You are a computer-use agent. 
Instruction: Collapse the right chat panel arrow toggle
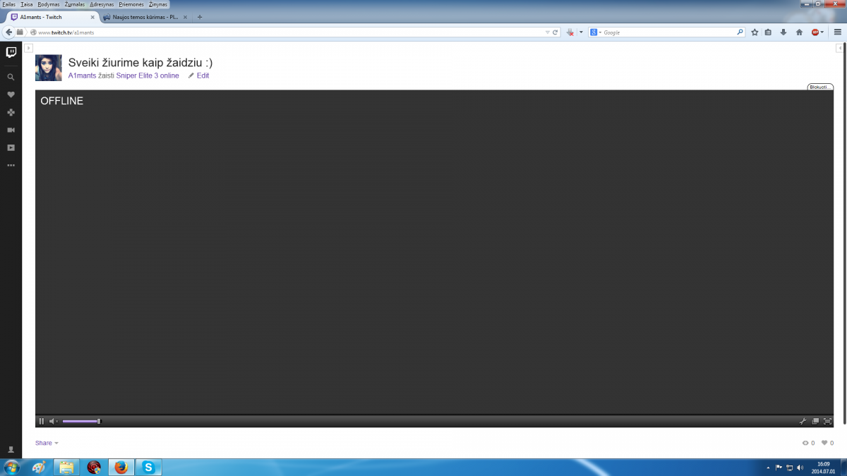click(839, 48)
